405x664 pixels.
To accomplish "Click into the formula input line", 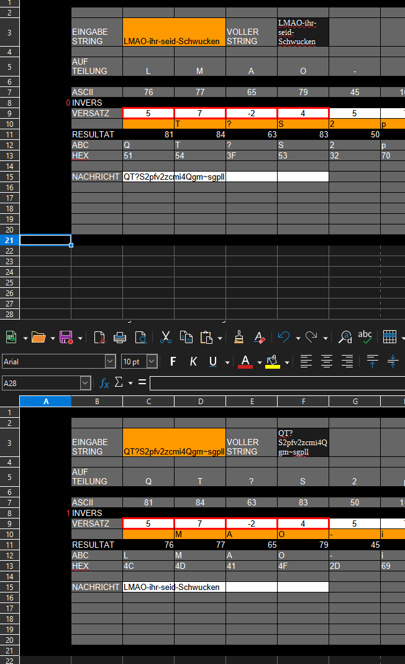I will click(x=277, y=383).
